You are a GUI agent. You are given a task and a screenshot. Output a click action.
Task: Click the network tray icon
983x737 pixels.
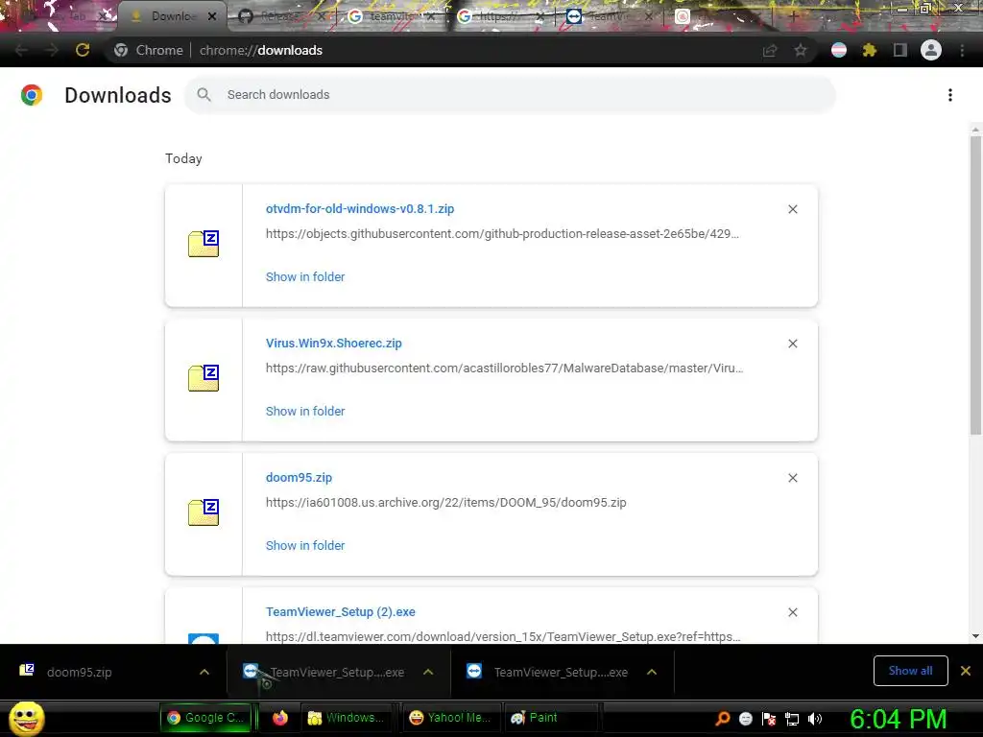click(x=792, y=719)
